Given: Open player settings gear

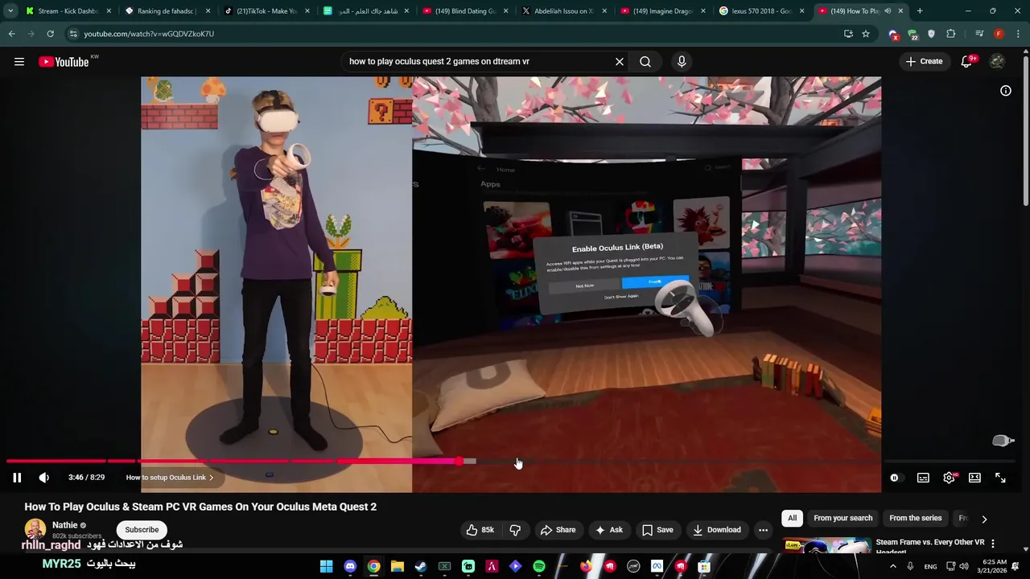Looking at the screenshot, I should [949, 478].
